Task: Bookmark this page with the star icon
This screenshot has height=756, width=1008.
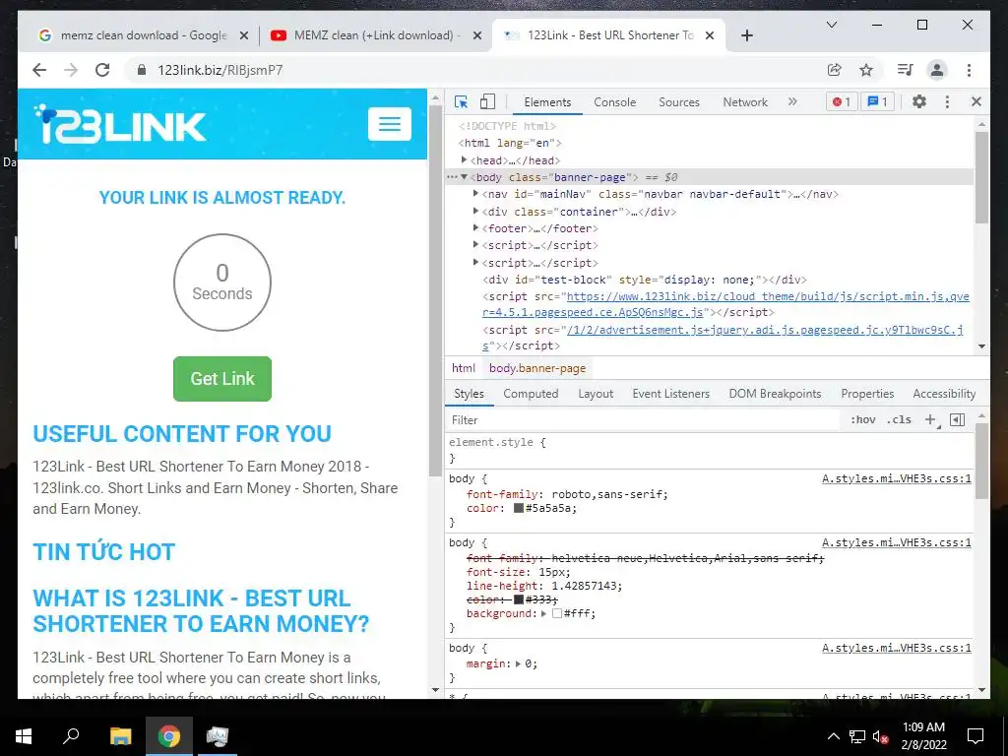Action: coord(866,70)
